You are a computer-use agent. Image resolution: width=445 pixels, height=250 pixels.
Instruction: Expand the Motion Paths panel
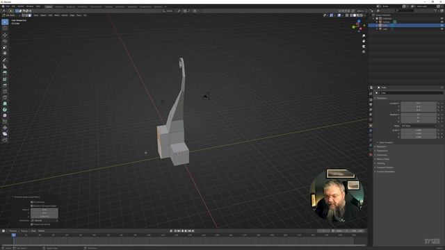tap(382, 159)
